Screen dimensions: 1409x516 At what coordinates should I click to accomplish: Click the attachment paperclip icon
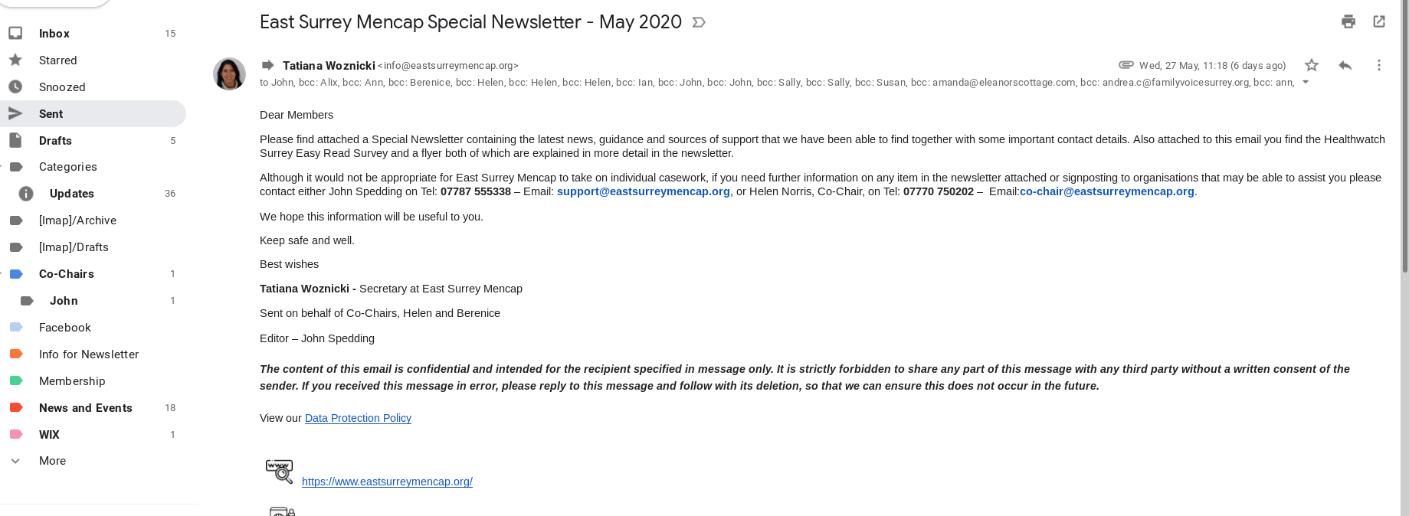tap(1126, 65)
